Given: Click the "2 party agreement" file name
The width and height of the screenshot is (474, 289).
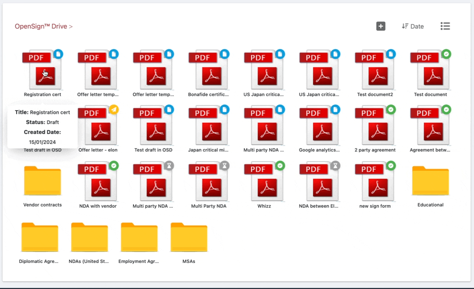Looking at the screenshot, I should pos(375,150).
